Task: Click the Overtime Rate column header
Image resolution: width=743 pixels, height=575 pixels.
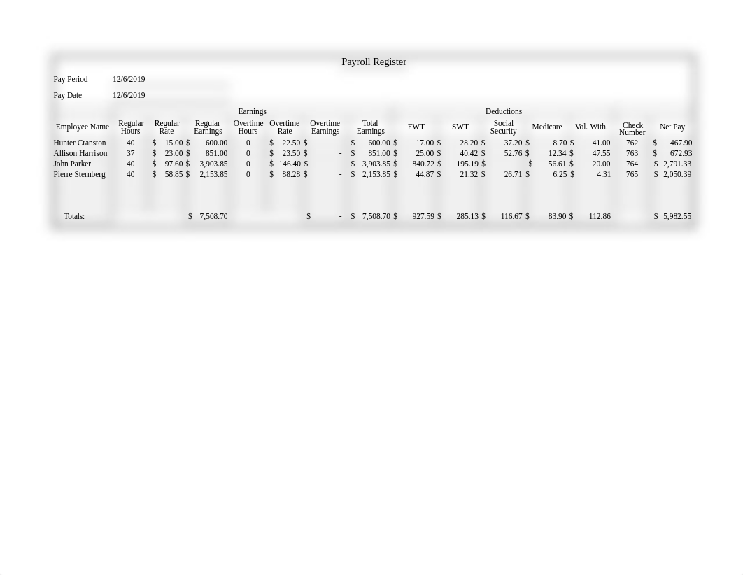Action: tap(284, 127)
